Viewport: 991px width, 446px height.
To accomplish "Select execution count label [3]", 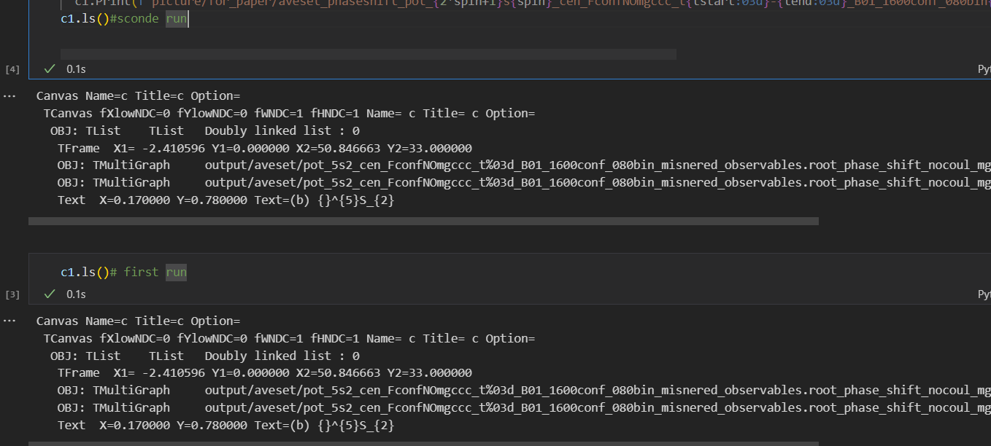I will [x=12, y=294].
